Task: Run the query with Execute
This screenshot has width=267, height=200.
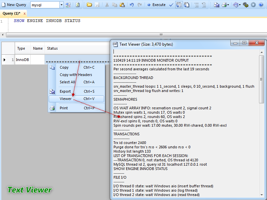Action: [x=157, y=5]
